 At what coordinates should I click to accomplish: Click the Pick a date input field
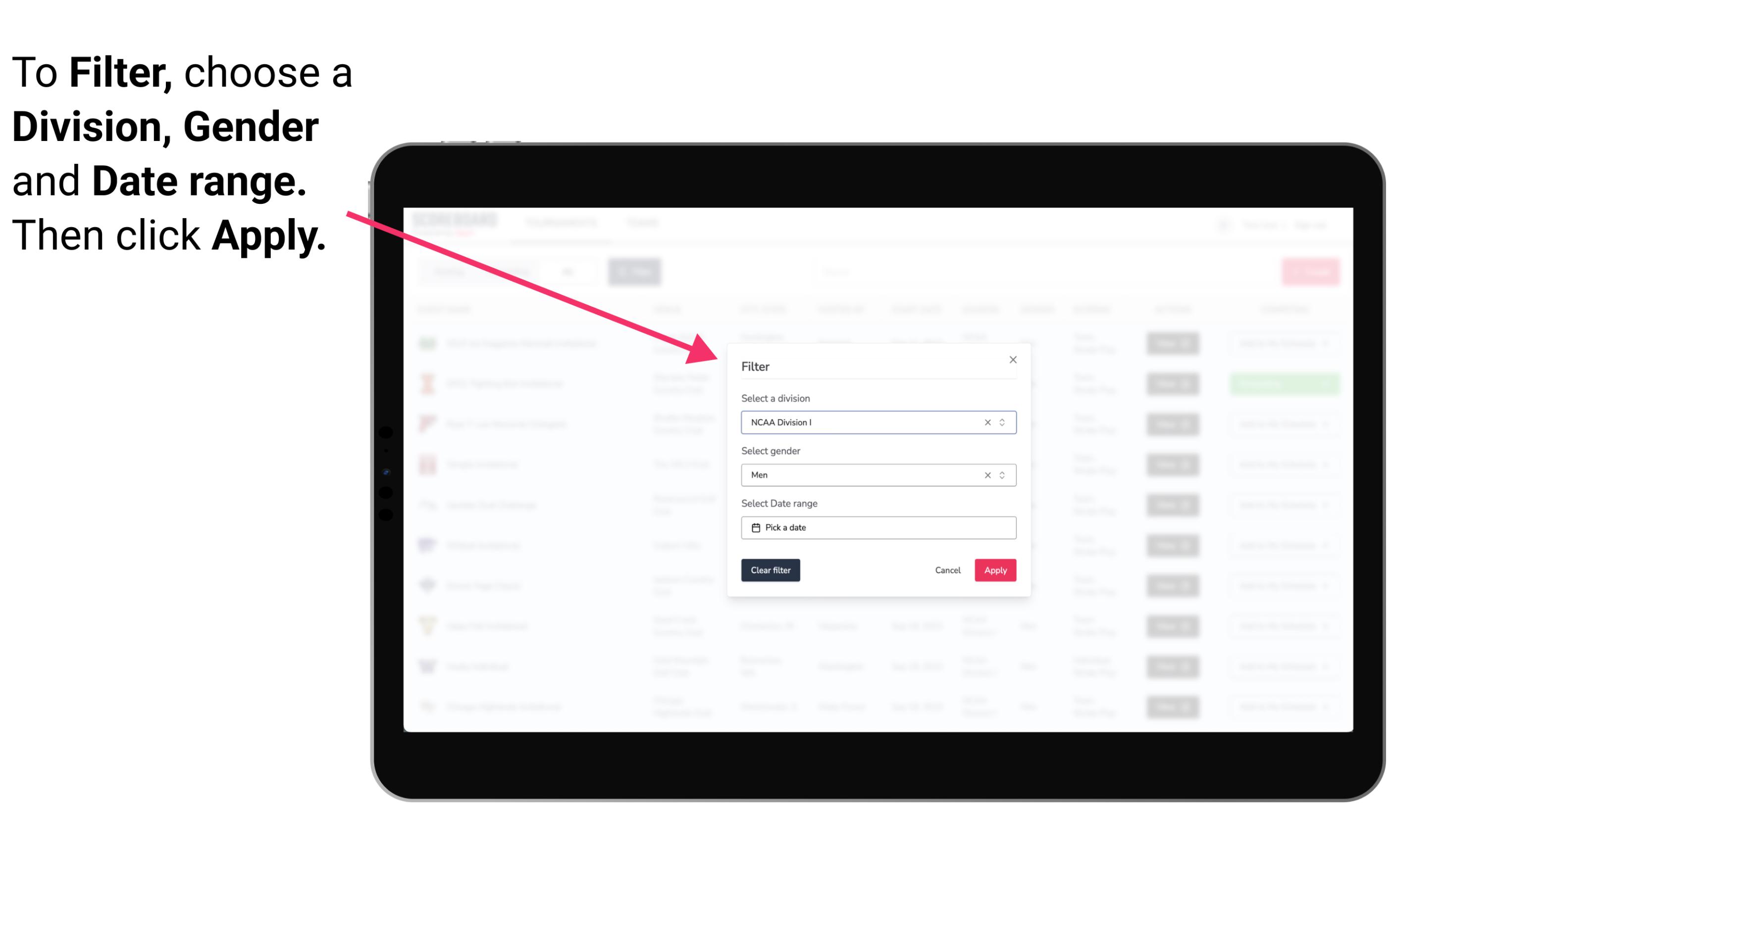877,527
